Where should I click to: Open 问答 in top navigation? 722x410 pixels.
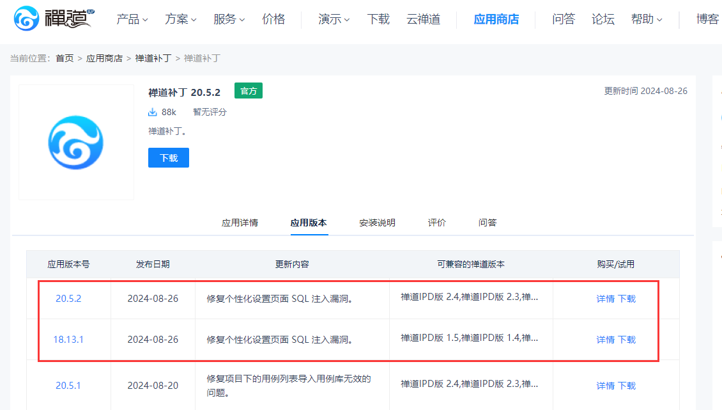click(x=564, y=19)
